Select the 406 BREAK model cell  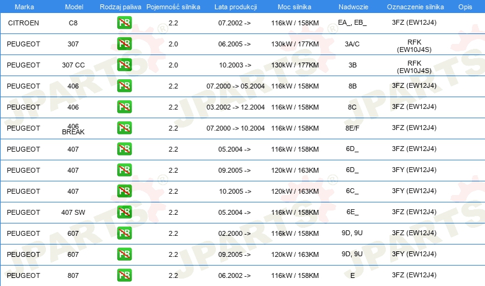coord(73,129)
